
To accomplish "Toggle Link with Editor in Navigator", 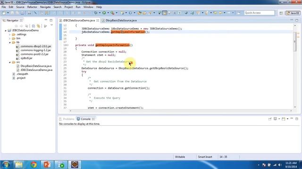I will pyautogui.click(x=39, y=26).
